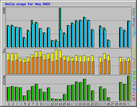This screenshot has width=137, height=107.
Task: Click the green kB bar for day 20
Action: [x=85, y=90]
